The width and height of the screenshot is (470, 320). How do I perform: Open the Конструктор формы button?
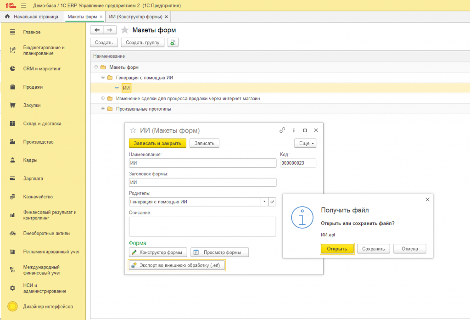click(x=158, y=252)
